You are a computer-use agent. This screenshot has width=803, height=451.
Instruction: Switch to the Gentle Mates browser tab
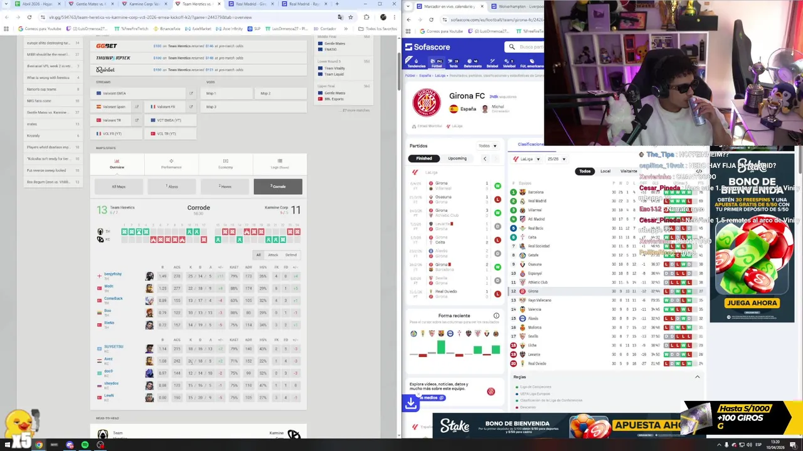[x=92, y=4]
